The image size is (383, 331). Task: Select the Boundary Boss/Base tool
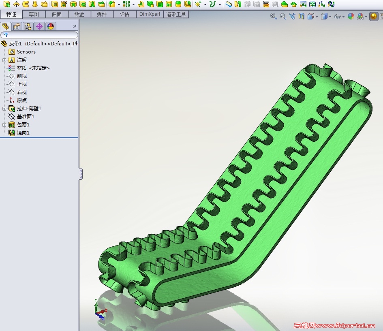coord(44,4)
